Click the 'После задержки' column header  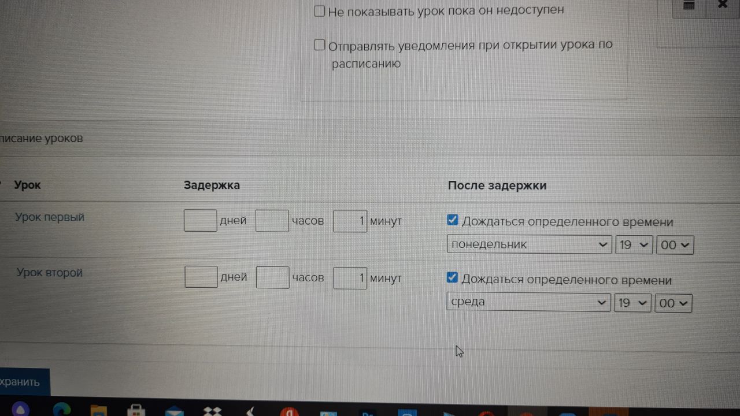coord(497,185)
